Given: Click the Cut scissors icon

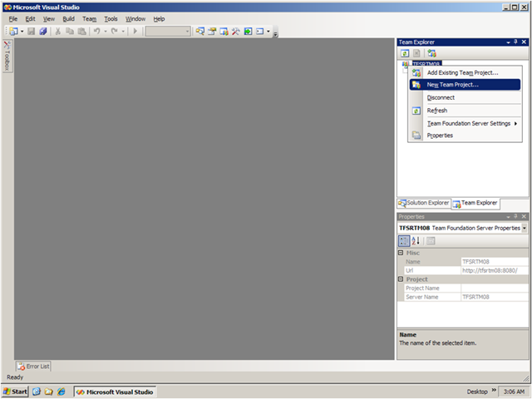Looking at the screenshot, I should (57, 32).
